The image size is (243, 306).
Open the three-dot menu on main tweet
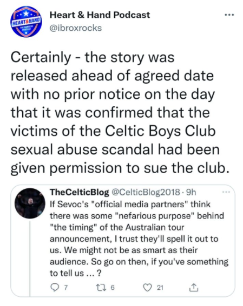click(229, 15)
